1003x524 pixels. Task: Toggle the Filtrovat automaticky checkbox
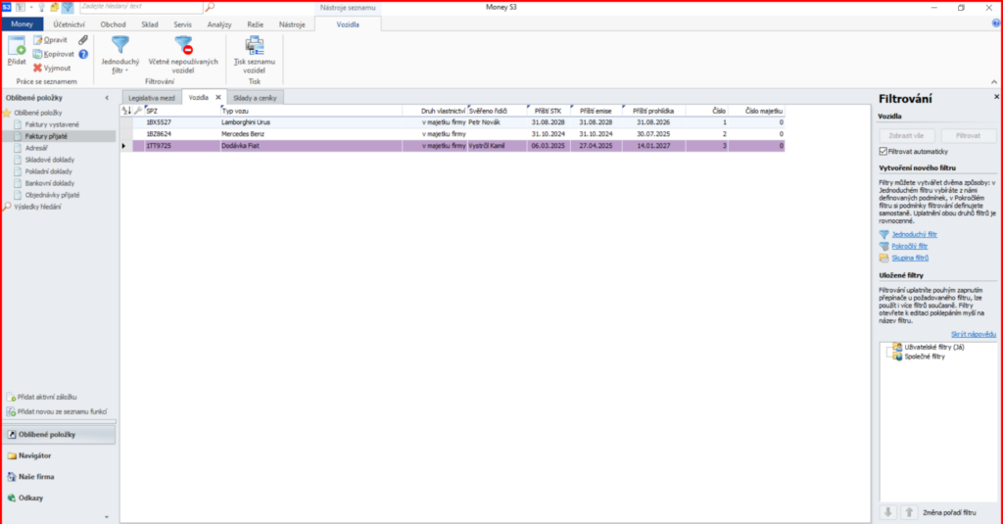click(884, 152)
